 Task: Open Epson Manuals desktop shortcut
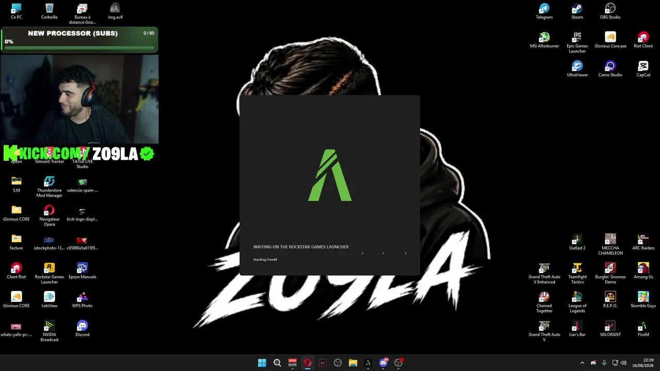[x=82, y=271]
